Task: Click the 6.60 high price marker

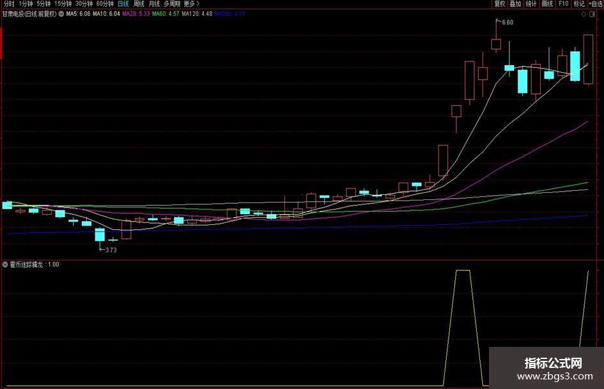Action: point(507,22)
